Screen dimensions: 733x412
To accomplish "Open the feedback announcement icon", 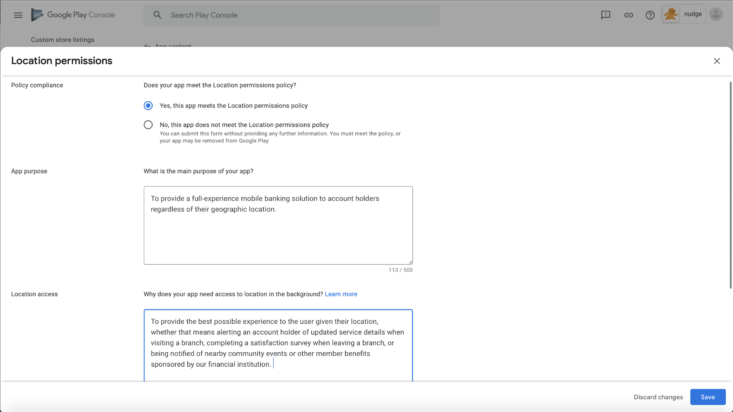I will tap(605, 15).
